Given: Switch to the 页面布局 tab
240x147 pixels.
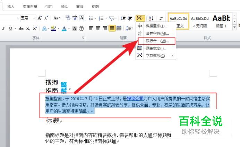Looking at the screenshot, I should point(30,7).
